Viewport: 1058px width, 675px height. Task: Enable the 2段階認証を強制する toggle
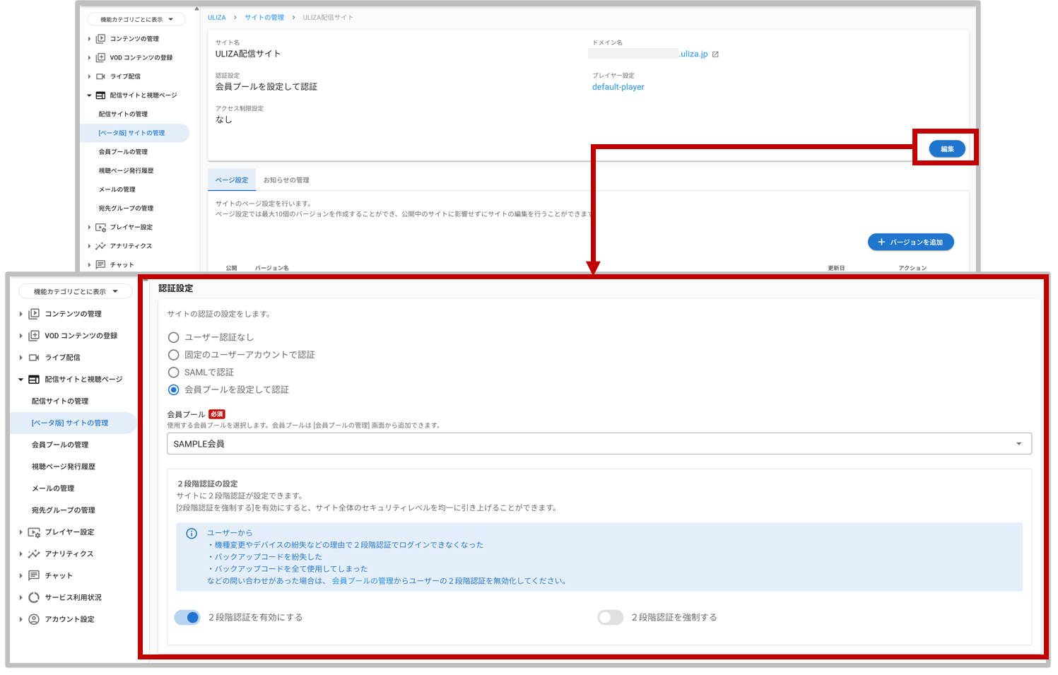[610, 617]
